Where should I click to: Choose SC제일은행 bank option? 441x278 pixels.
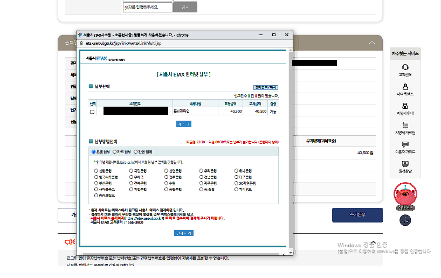pos(236,183)
